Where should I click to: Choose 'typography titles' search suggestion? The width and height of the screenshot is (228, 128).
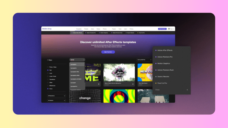coord(77,72)
